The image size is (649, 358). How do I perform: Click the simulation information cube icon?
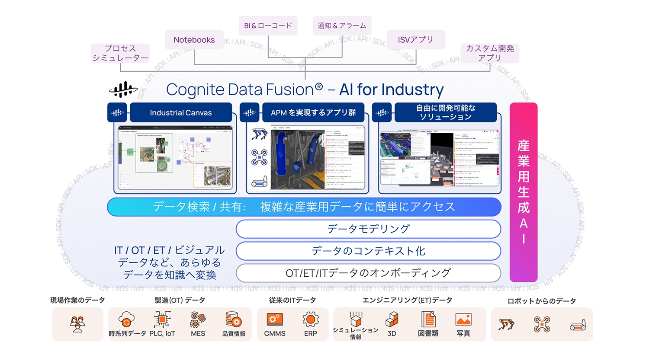(x=356, y=320)
